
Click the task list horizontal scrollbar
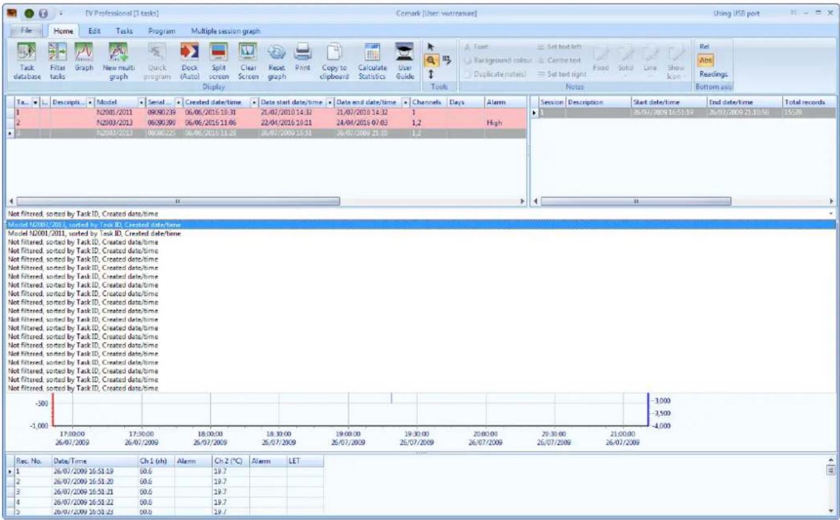[178, 200]
